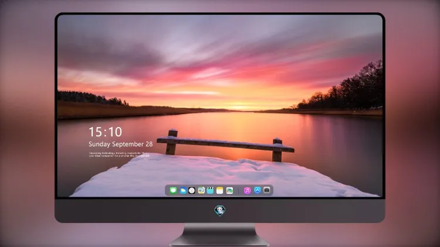
Task: Open the Camera app in the dock
Action: [267, 190]
